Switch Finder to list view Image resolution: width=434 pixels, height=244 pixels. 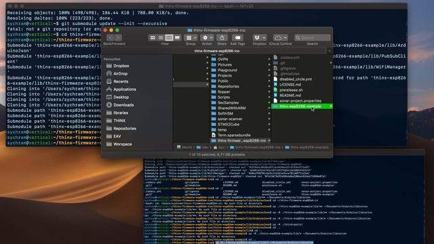tap(161, 38)
